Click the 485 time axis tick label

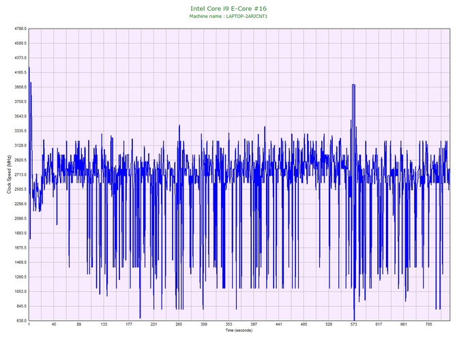click(304, 324)
